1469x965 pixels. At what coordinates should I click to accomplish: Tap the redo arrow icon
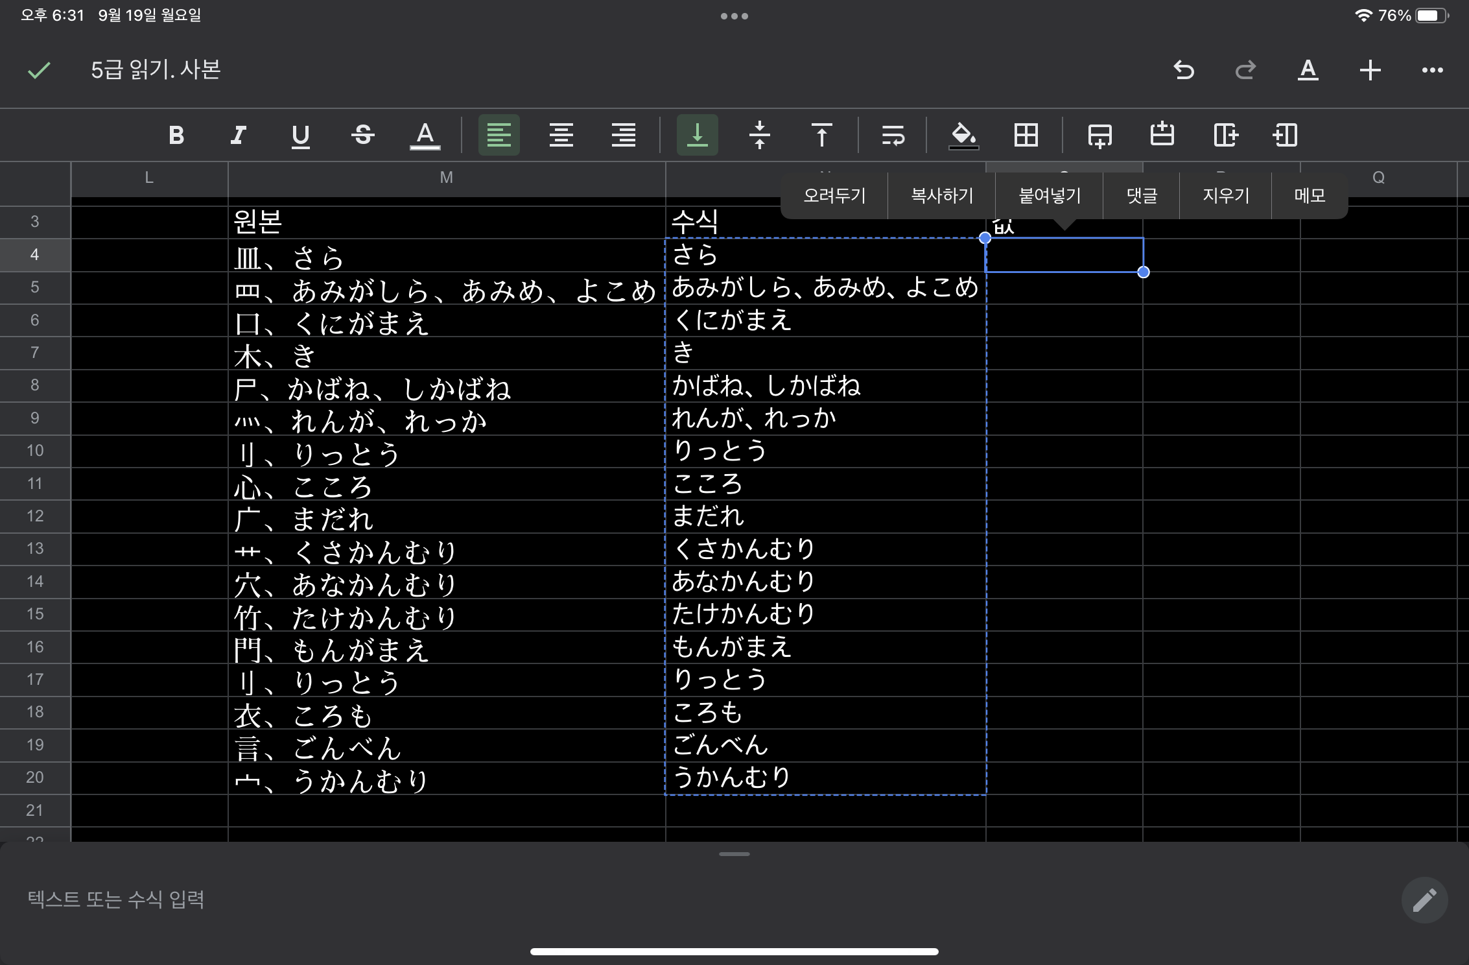pos(1245,70)
